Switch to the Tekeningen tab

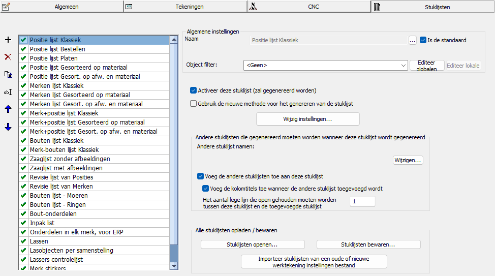point(185,7)
